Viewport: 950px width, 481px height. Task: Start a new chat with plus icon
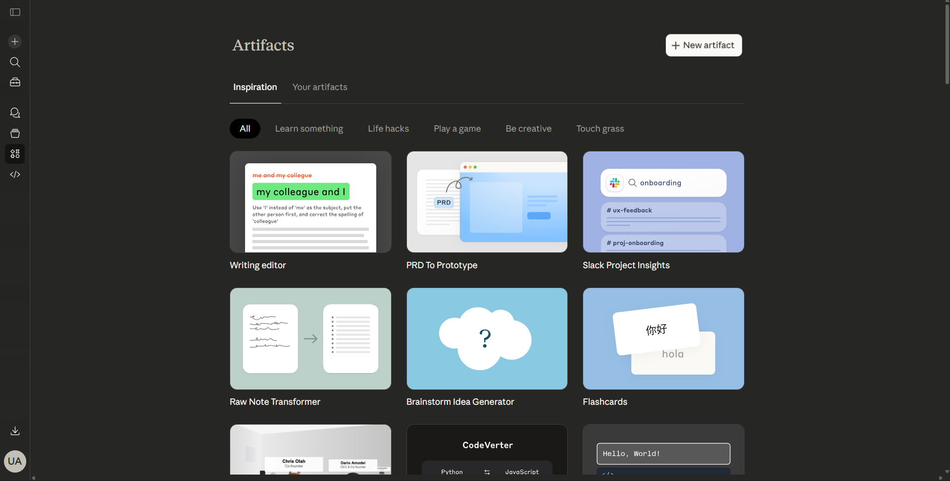(x=15, y=42)
